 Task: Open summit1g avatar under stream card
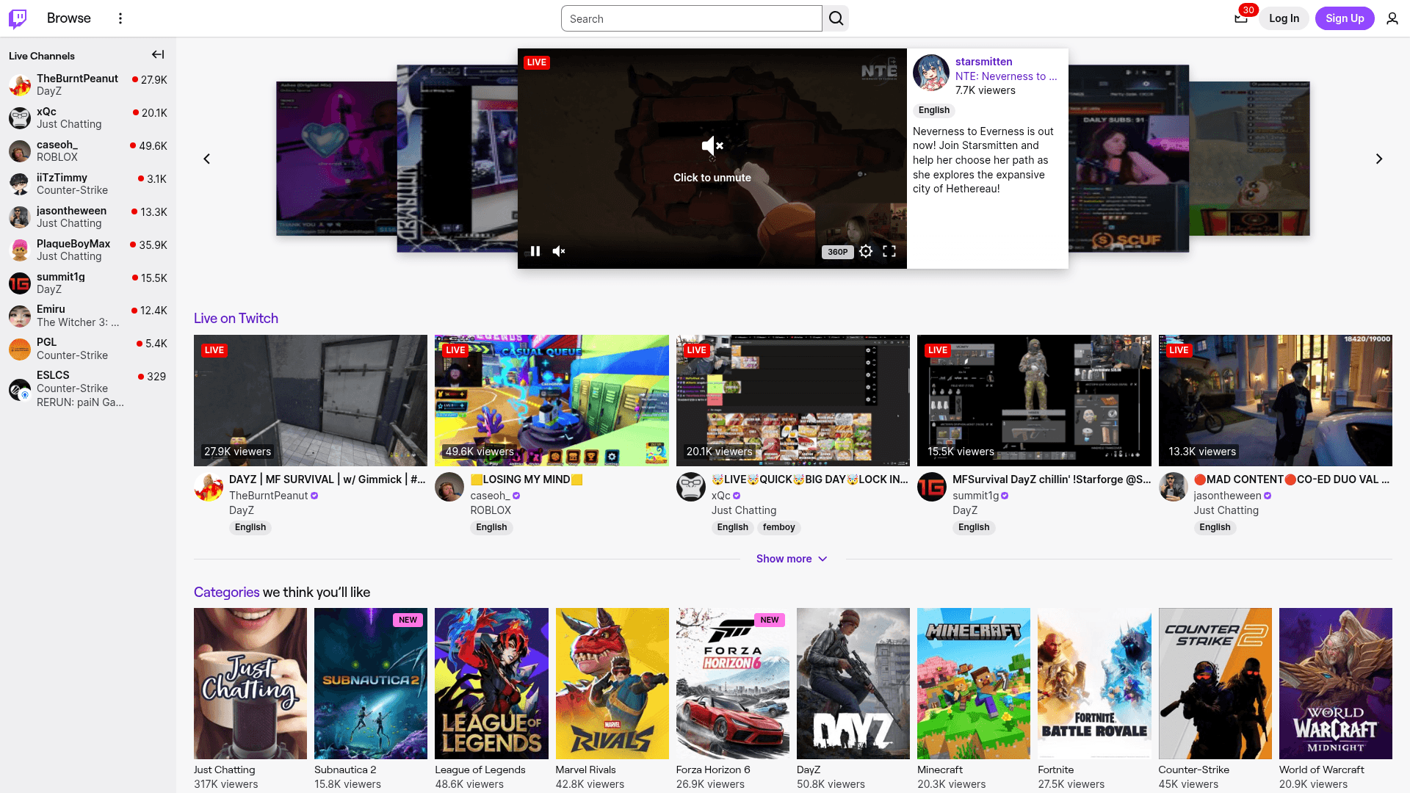coord(932,487)
